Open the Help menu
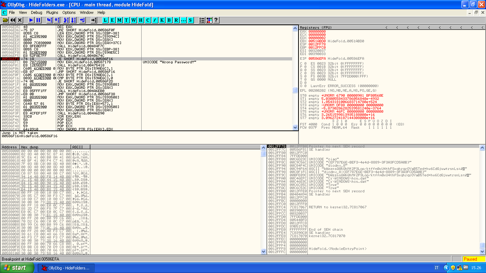The width and height of the screenshot is (486, 273). pyautogui.click(x=101, y=12)
